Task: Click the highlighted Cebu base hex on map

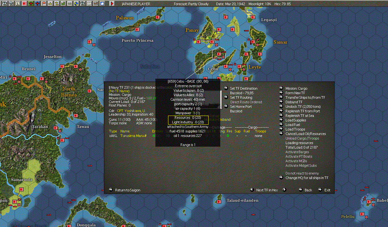Action: click(x=219, y=54)
